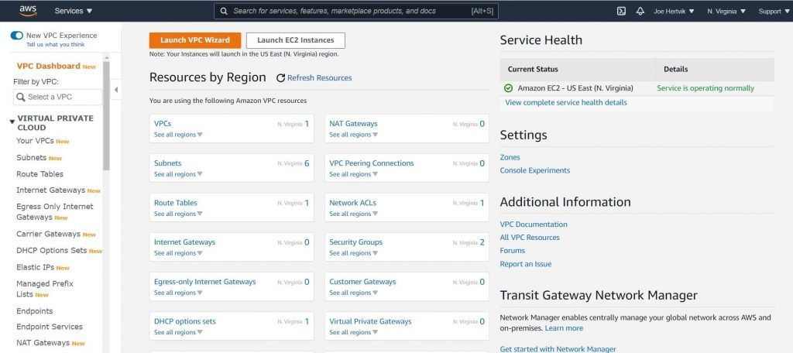The height and width of the screenshot is (353, 793).
Task: Go to Subnets in the sidebar
Action: coord(31,158)
